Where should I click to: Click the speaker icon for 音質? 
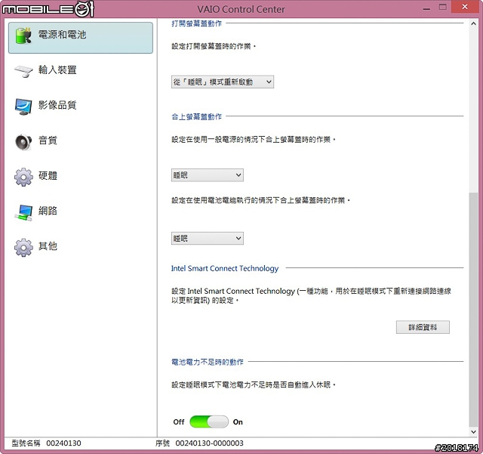click(x=23, y=142)
